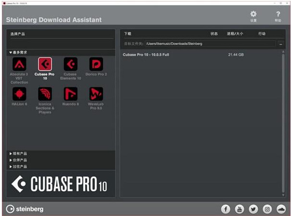
Task: Click the download destination folder path field
Action: (x=210, y=44)
